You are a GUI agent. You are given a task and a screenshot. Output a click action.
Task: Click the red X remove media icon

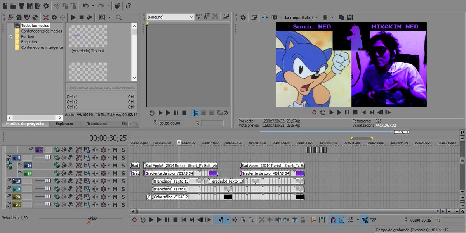pyautogui.click(x=46, y=17)
